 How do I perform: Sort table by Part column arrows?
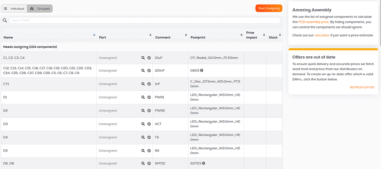click(150, 35)
